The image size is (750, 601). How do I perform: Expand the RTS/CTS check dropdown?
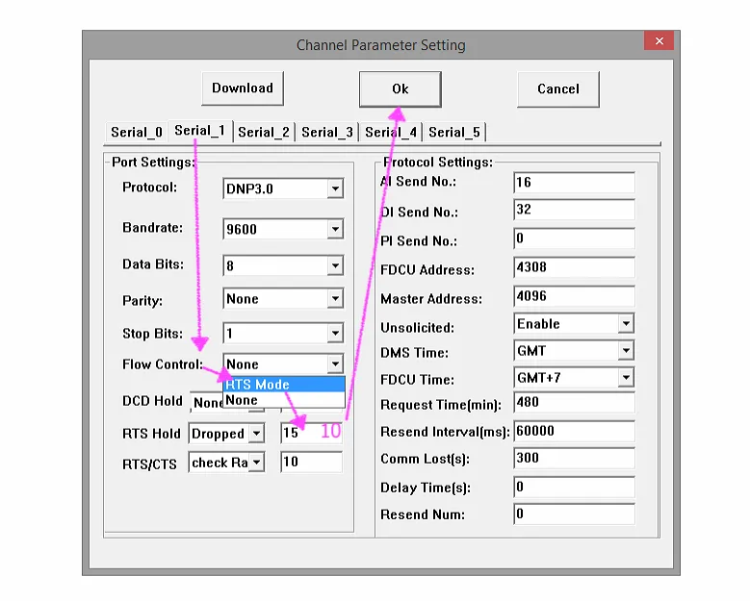tap(257, 463)
